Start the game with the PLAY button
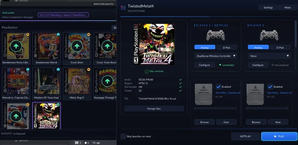 point(279,136)
